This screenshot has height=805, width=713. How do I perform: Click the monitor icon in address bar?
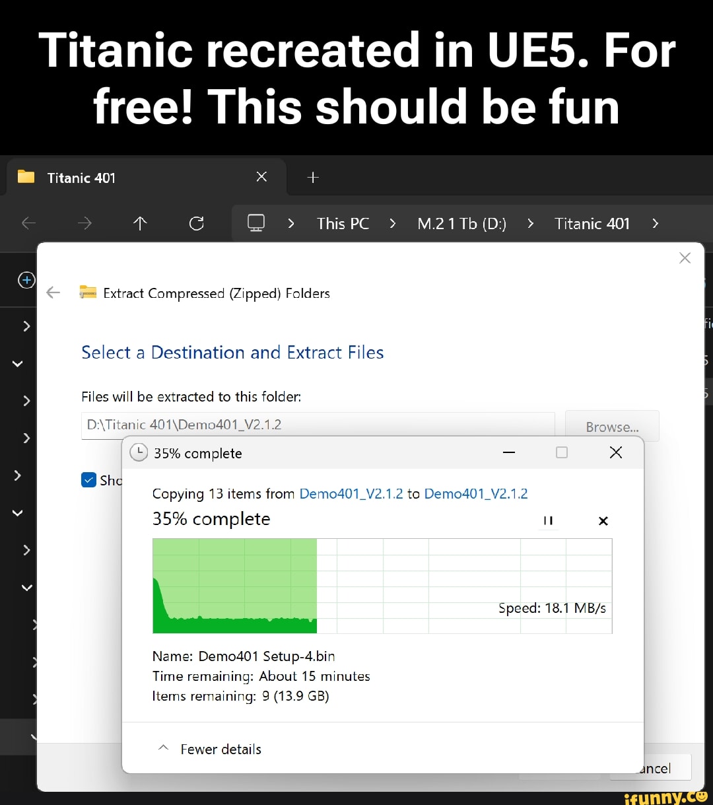coord(256,223)
